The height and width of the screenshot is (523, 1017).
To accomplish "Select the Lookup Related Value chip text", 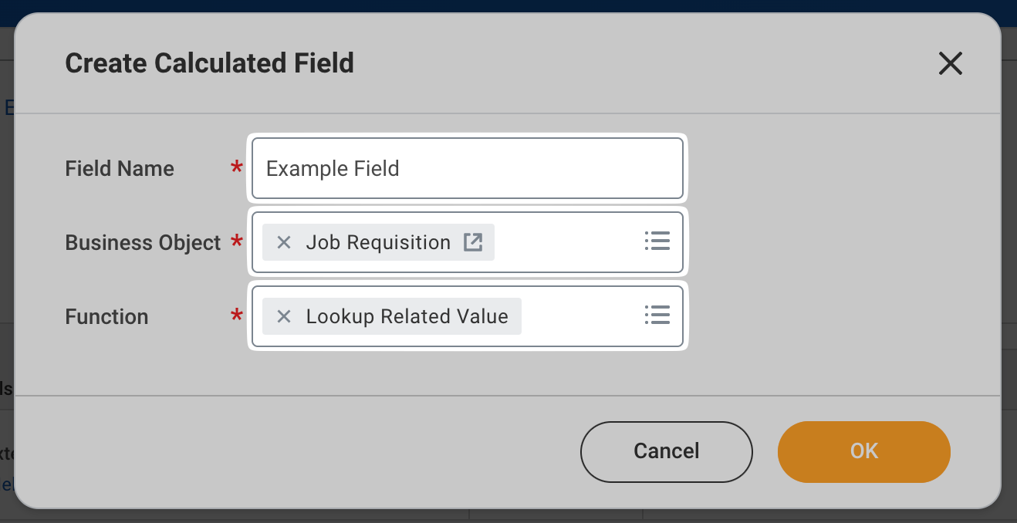I will [407, 316].
